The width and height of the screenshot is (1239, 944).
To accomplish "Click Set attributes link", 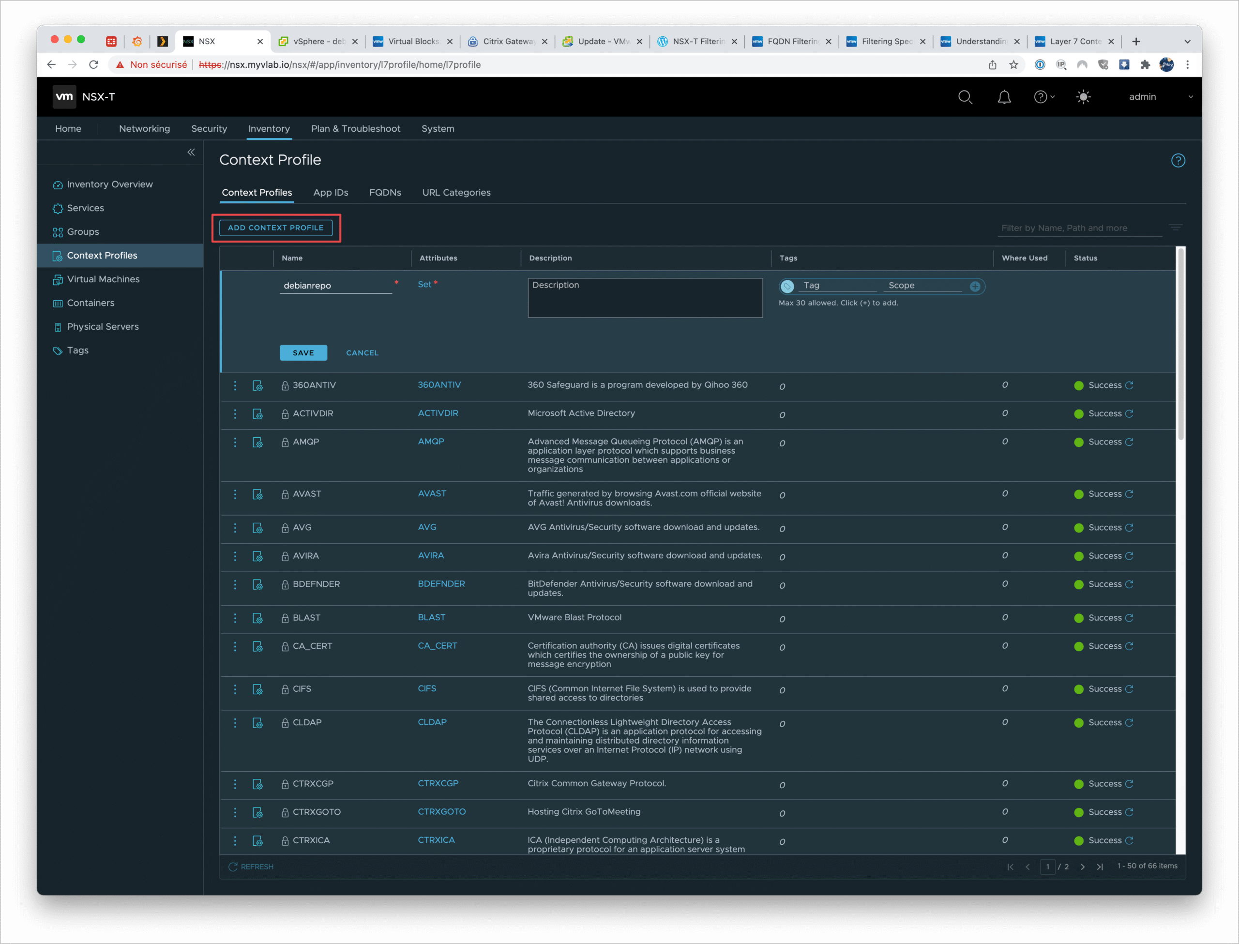I will point(424,284).
